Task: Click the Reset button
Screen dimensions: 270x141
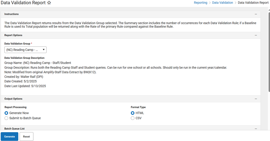Action: point(27,137)
